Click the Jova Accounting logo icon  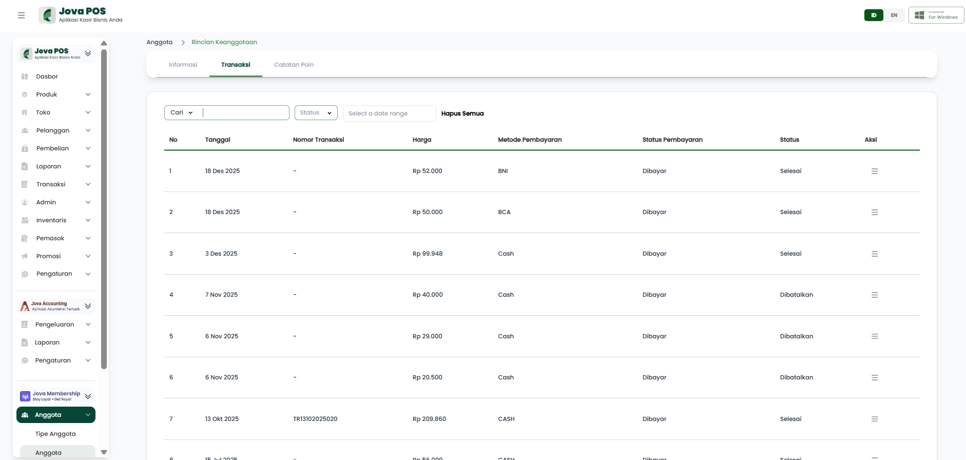point(25,306)
